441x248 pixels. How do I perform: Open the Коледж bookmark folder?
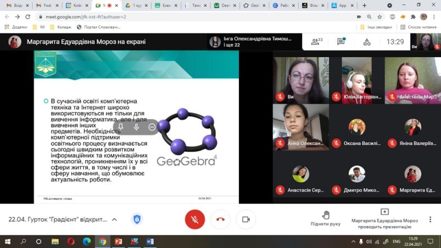[60, 27]
